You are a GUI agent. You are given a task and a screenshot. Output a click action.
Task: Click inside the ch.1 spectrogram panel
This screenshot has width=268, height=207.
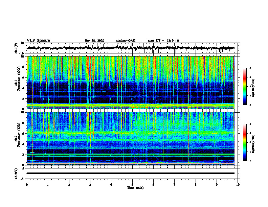(130, 83)
